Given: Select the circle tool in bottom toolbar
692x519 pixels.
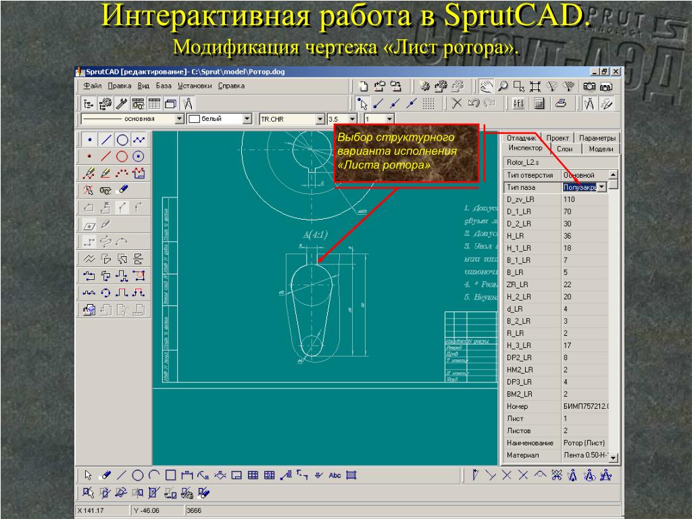Looking at the screenshot, I should click(x=138, y=475).
